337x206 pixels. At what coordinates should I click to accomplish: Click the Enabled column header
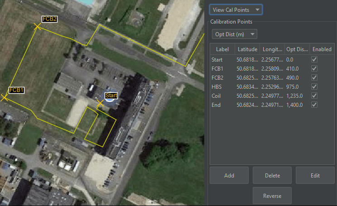(322, 49)
